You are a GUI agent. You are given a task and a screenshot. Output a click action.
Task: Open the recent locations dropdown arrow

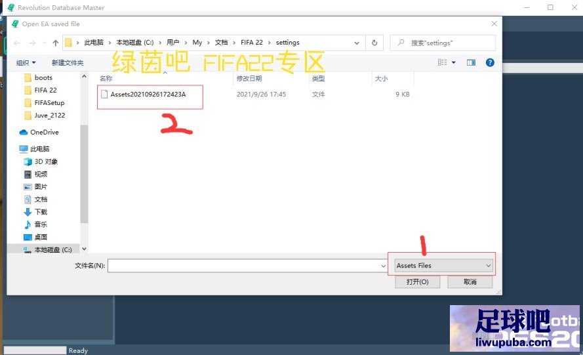tap(45, 43)
